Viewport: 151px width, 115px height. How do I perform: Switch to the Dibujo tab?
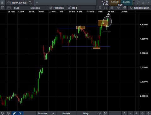click(x=86, y=113)
